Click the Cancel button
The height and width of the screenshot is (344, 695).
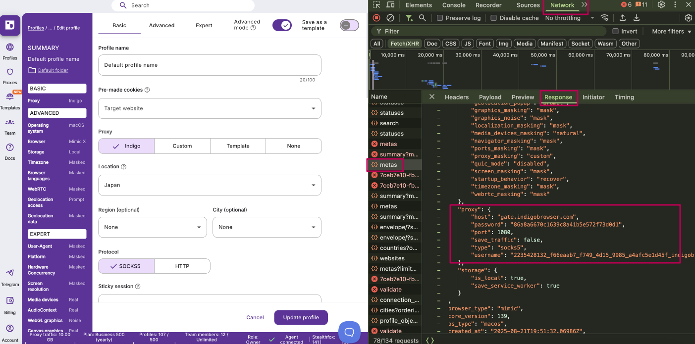(x=255, y=317)
